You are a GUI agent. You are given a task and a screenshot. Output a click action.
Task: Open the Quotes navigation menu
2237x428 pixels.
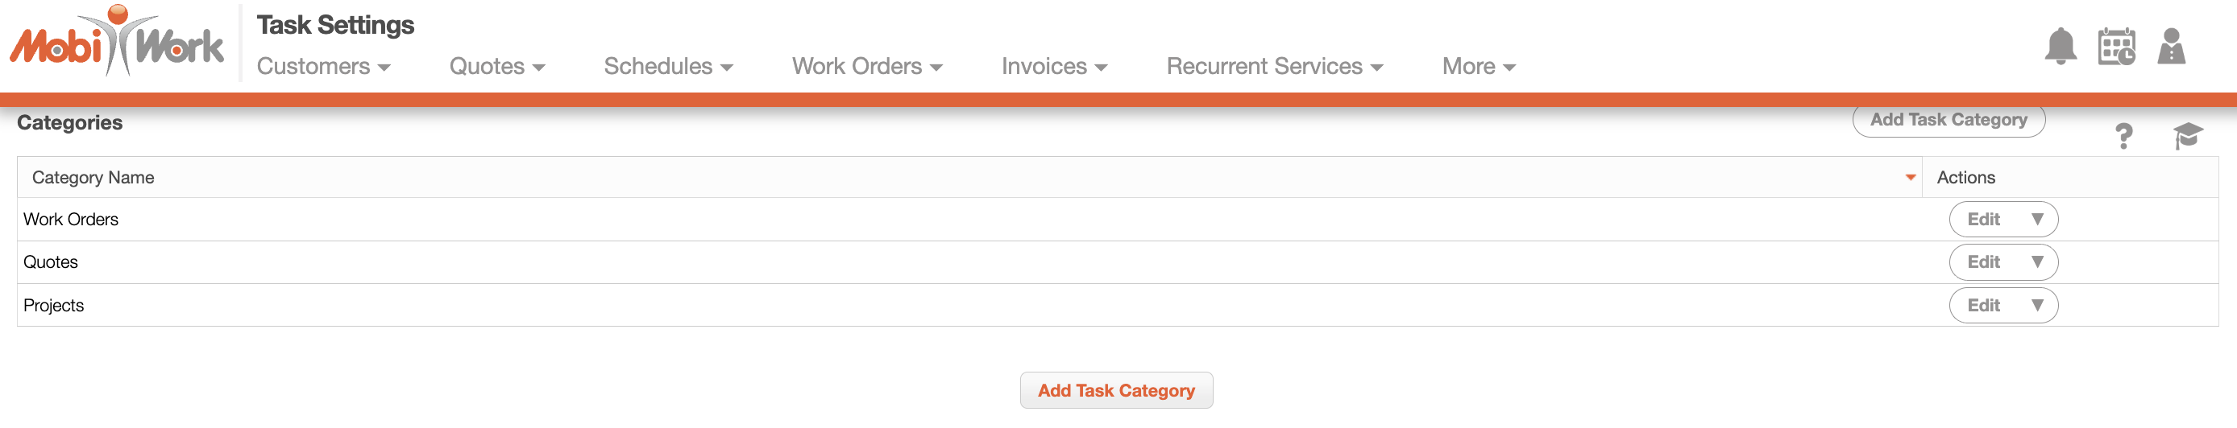(x=496, y=67)
